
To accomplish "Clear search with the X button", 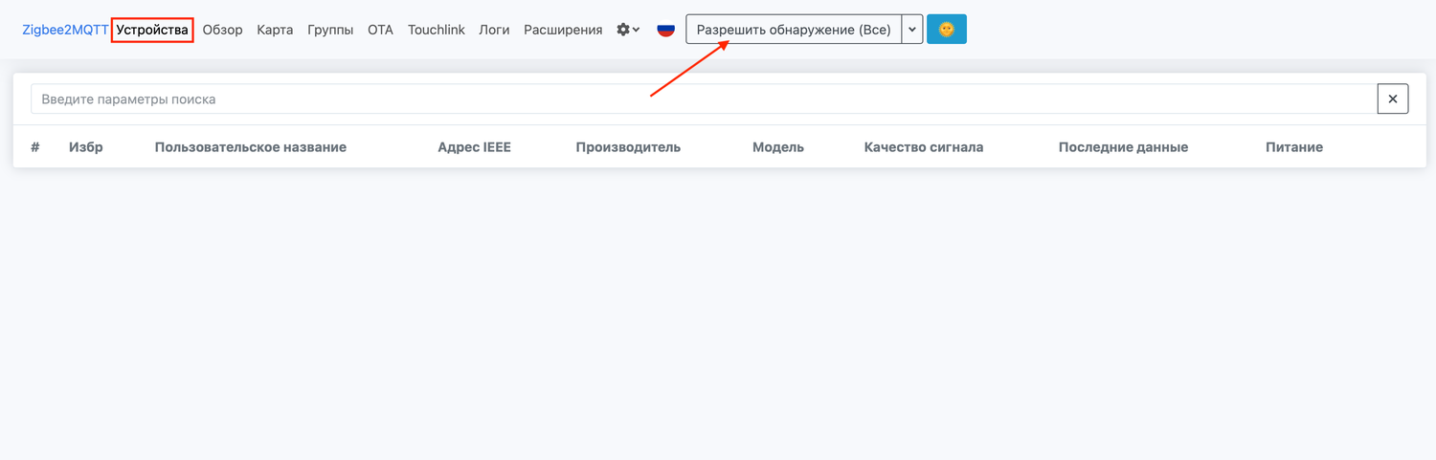I will click(1392, 99).
